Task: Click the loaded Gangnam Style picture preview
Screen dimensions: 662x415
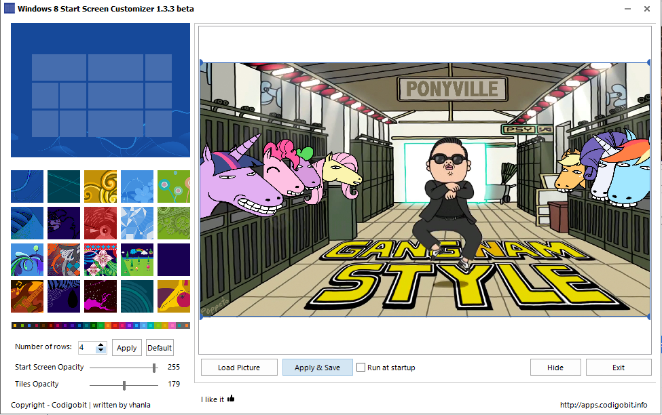Action: tap(425, 189)
